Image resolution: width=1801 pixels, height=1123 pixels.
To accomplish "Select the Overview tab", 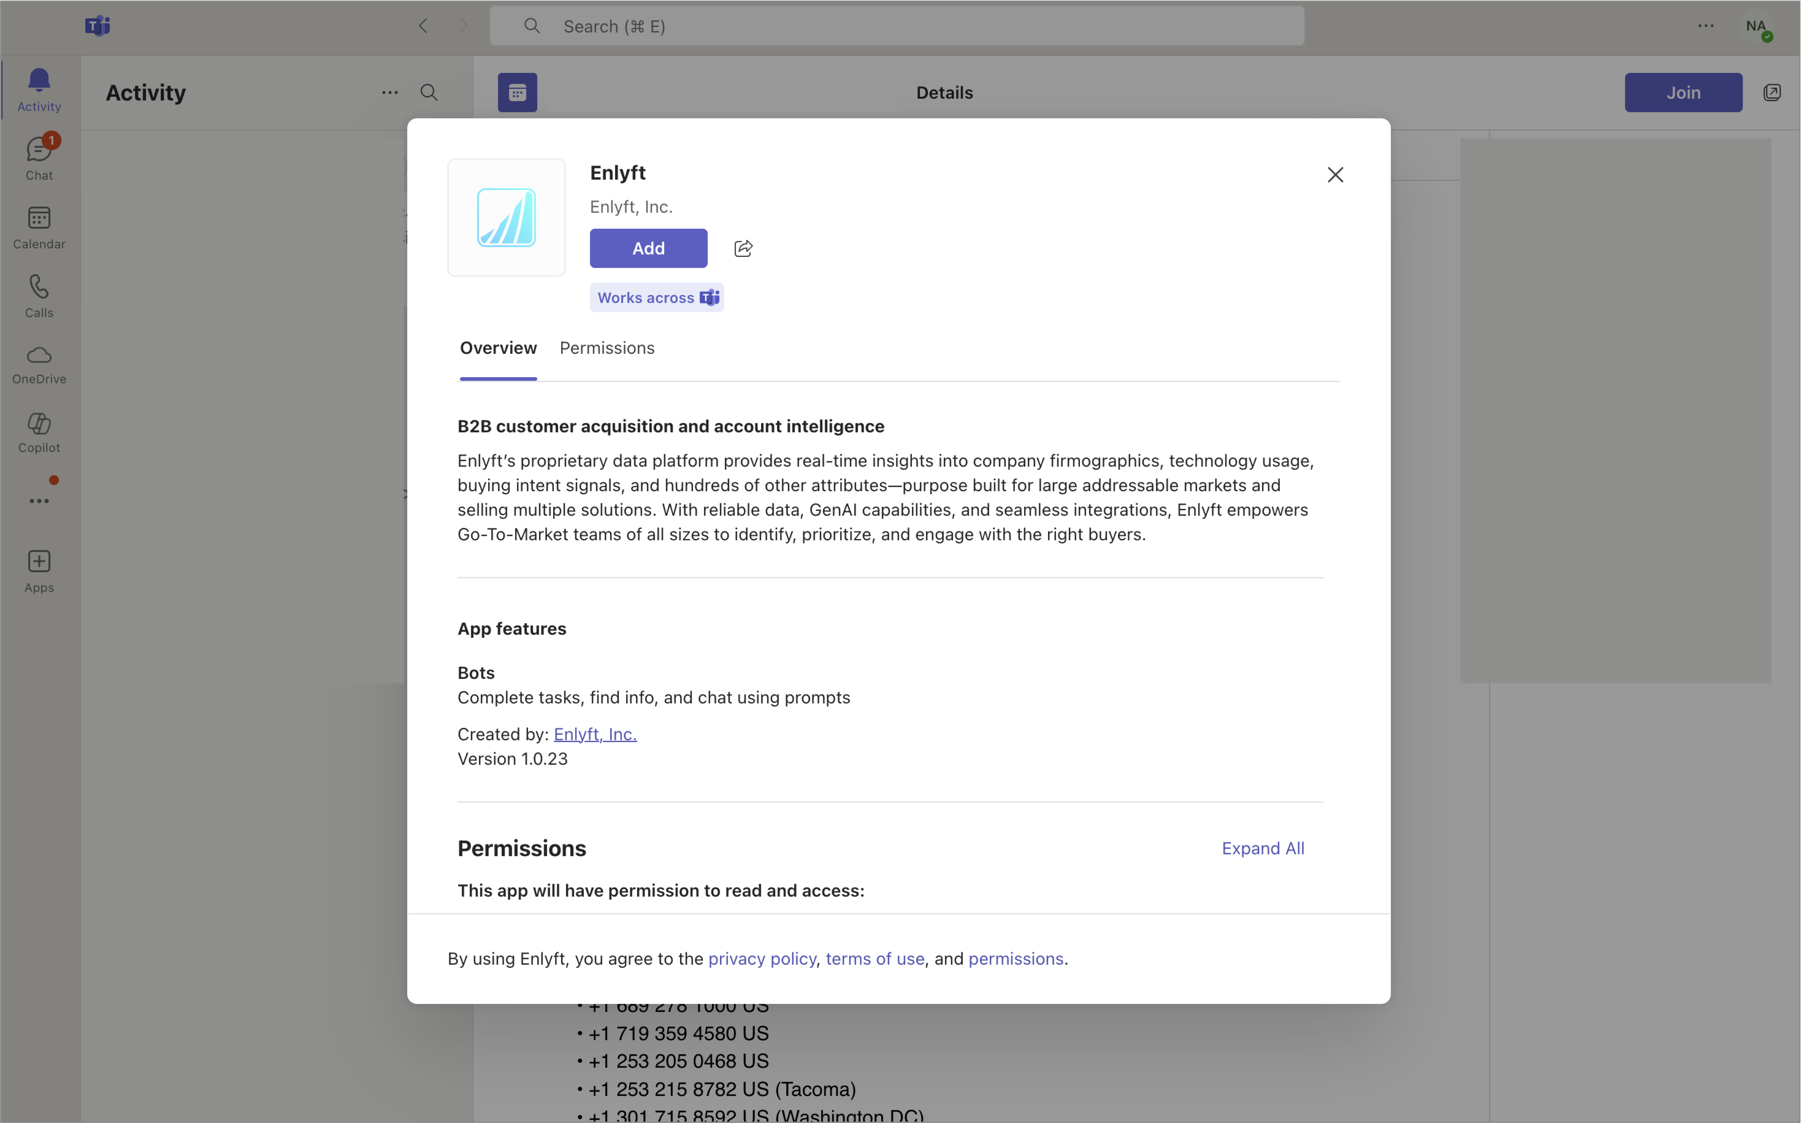I will click(x=498, y=348).
